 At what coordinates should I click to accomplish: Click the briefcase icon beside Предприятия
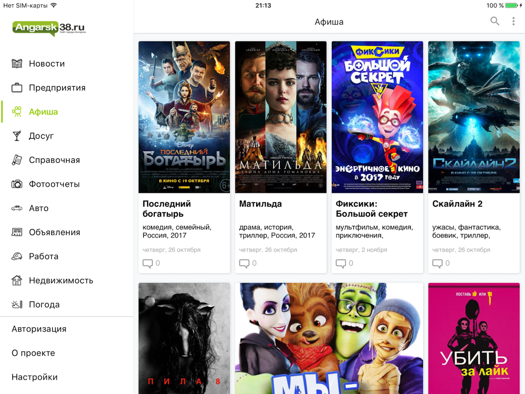17,87
